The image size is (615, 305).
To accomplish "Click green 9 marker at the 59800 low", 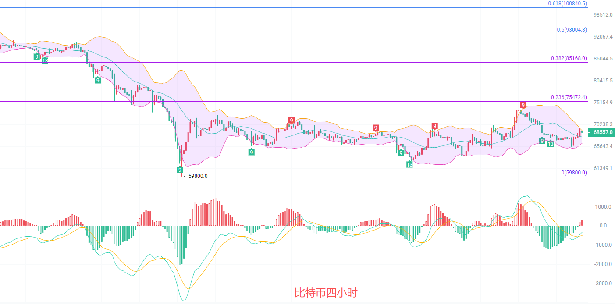I will tap(180, 169).
